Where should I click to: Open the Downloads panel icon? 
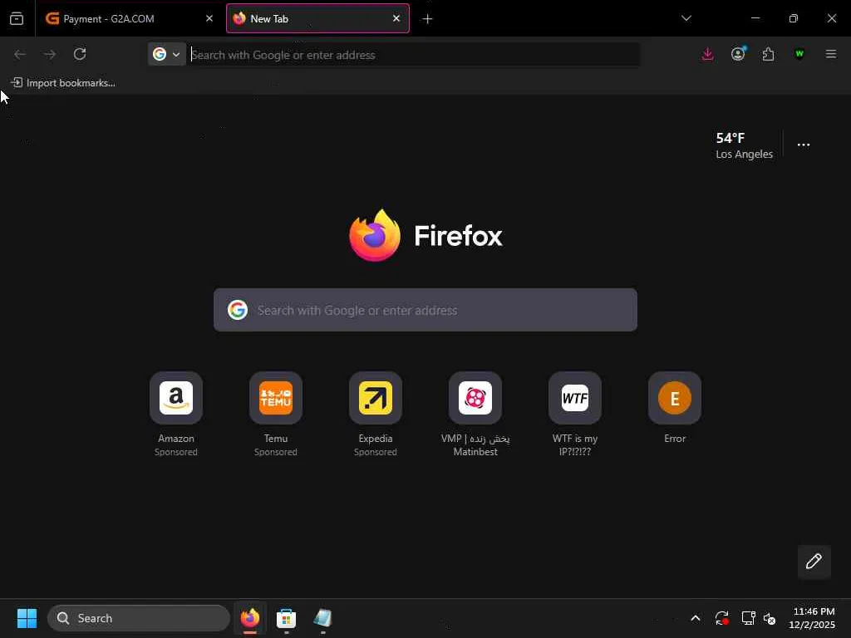(708, 54)
